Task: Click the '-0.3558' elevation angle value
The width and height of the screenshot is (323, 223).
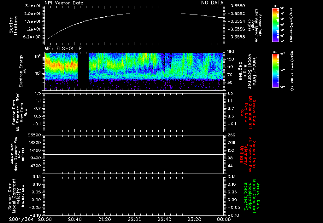Action: 237,37
